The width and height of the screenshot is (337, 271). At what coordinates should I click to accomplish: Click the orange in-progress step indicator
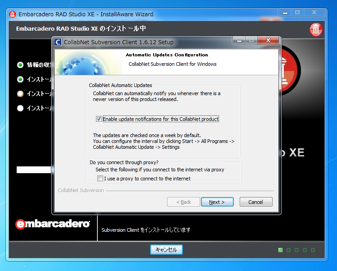click(x=20, y=94)
